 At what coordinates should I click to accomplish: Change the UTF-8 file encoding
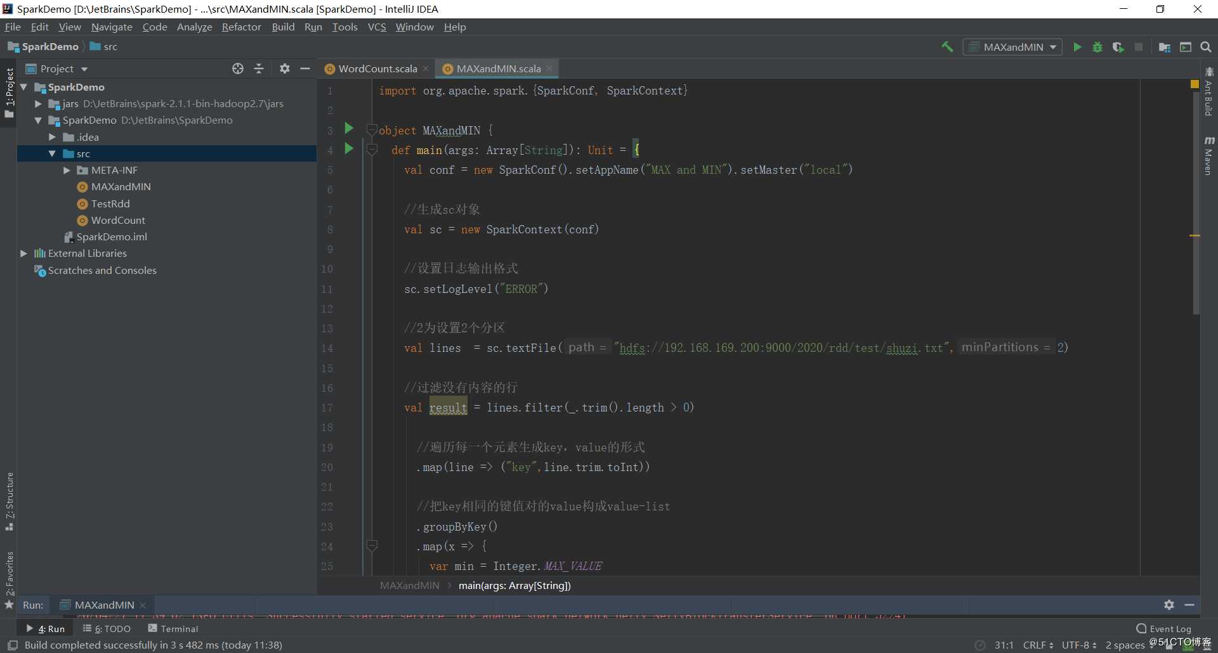[1079, 645]
